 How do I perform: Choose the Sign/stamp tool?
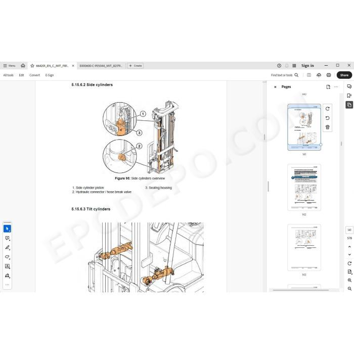coord(7,276)
